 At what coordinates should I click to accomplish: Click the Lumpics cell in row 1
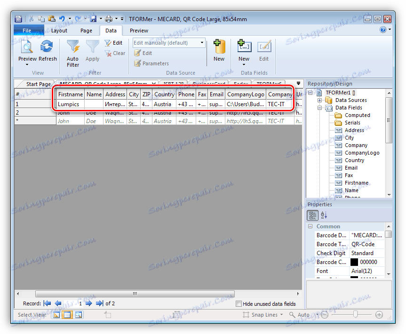point(71,104)
